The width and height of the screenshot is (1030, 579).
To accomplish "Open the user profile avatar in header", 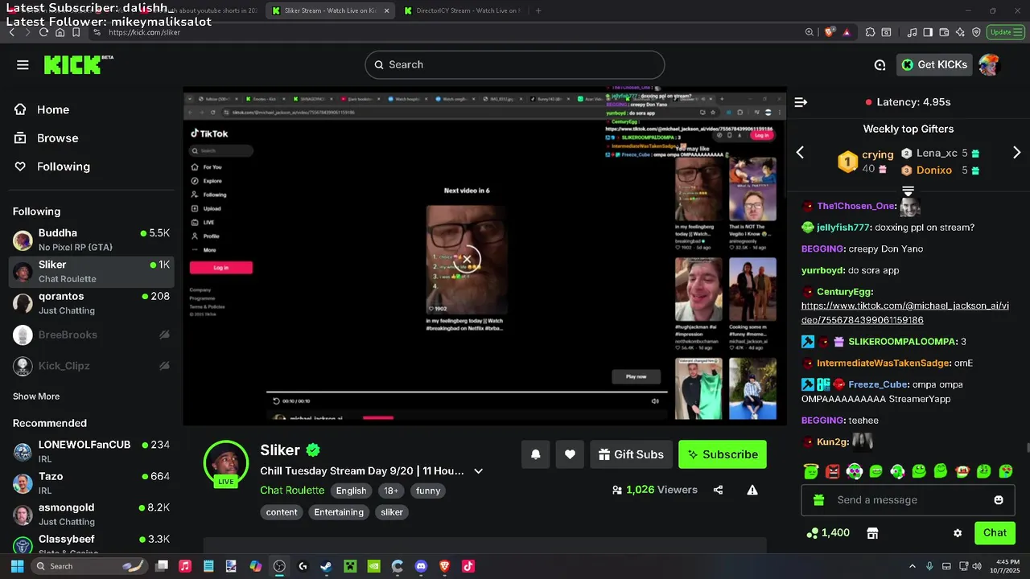I will tap(989, 65).
